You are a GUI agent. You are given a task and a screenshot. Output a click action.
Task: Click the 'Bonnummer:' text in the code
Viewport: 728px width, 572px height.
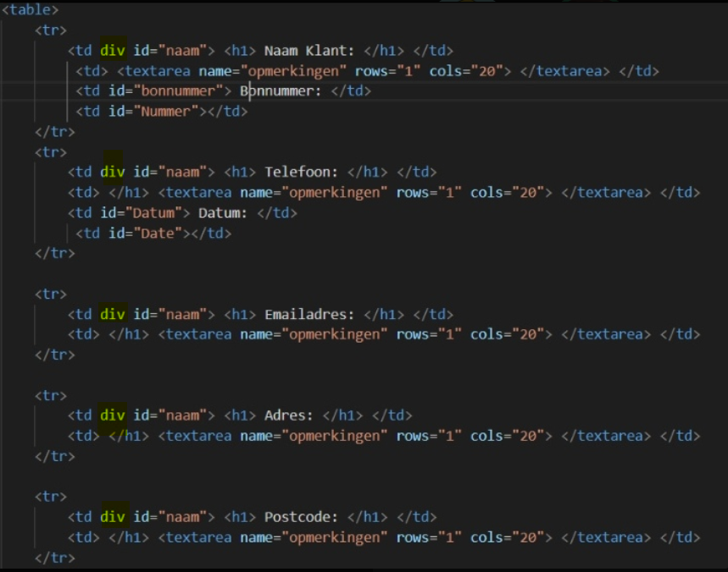(281, 91)
